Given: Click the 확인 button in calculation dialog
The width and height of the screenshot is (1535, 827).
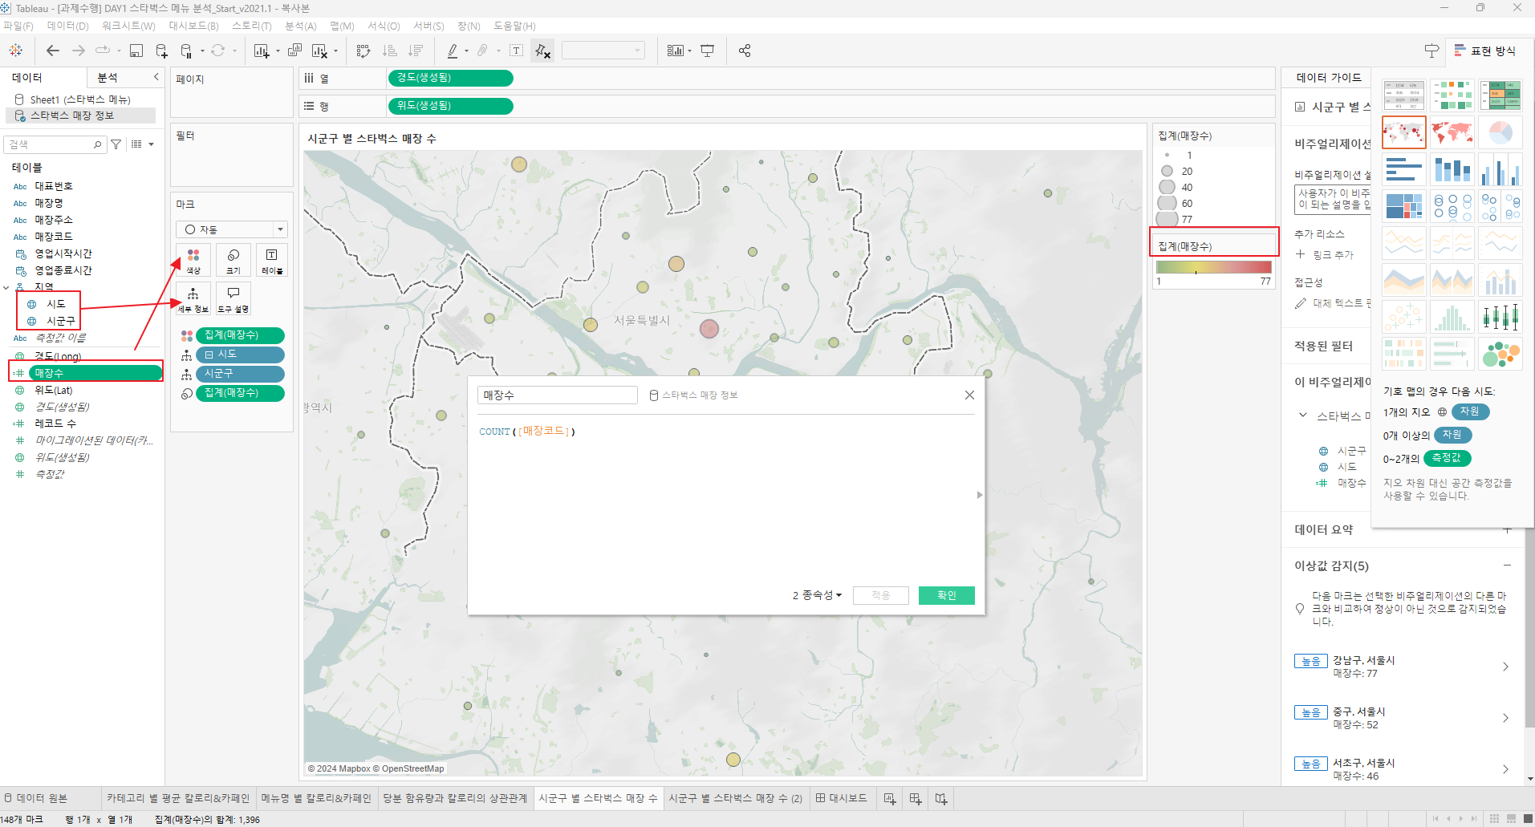Looking at the screenshot, I should (947, 595).
